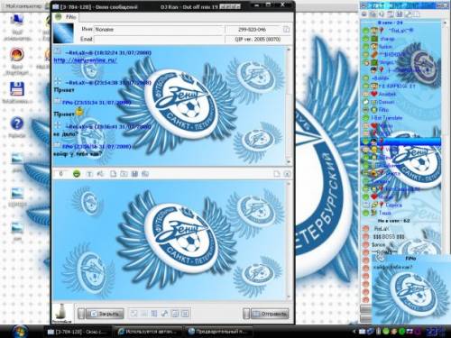Open the dropdown handle left of Закрыть
Image resolution: width=451 pixels, height=338 pixels.
click(x=81, y=314)
